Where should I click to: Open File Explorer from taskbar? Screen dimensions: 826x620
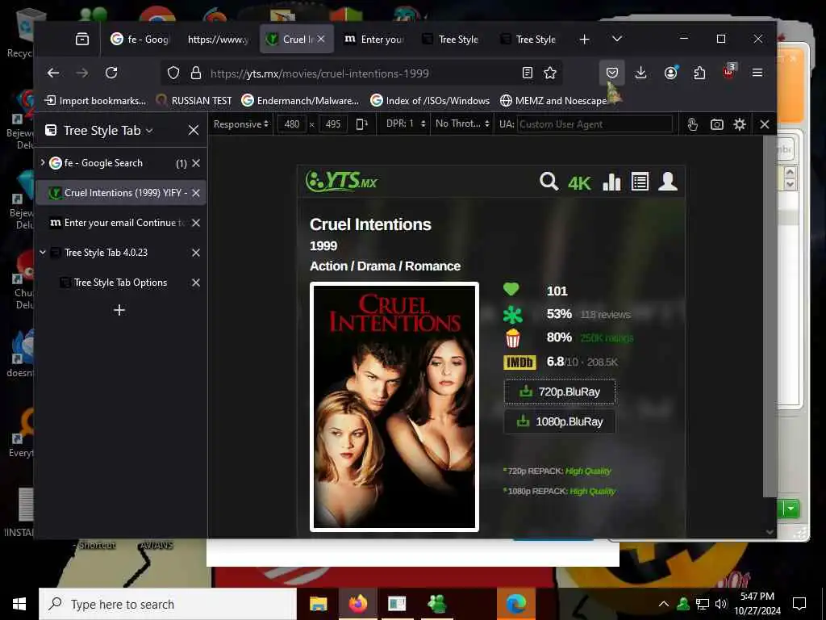pyautogui.click(x=318, y=604)
